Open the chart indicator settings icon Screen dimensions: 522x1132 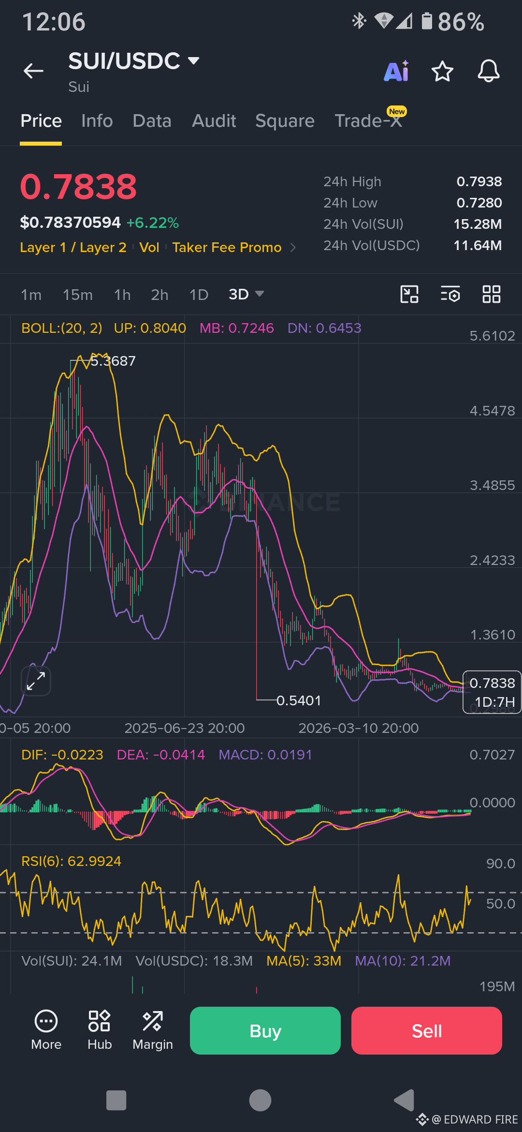pos(450,294)
